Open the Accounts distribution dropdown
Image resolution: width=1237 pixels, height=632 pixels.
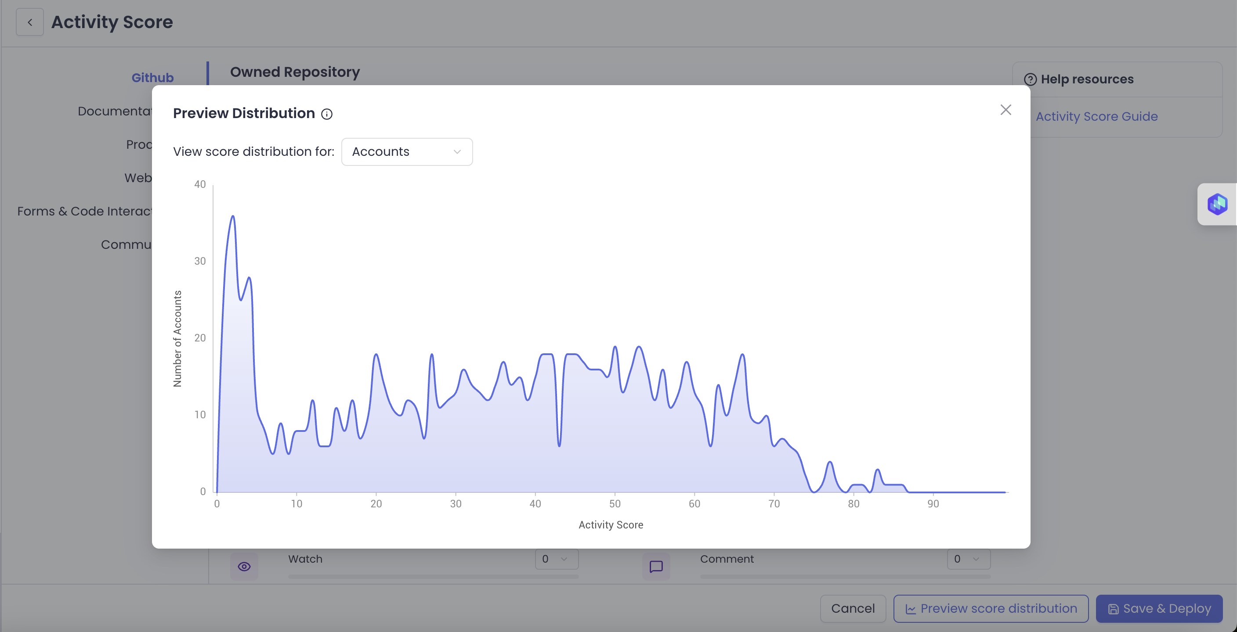pos(407,152)
